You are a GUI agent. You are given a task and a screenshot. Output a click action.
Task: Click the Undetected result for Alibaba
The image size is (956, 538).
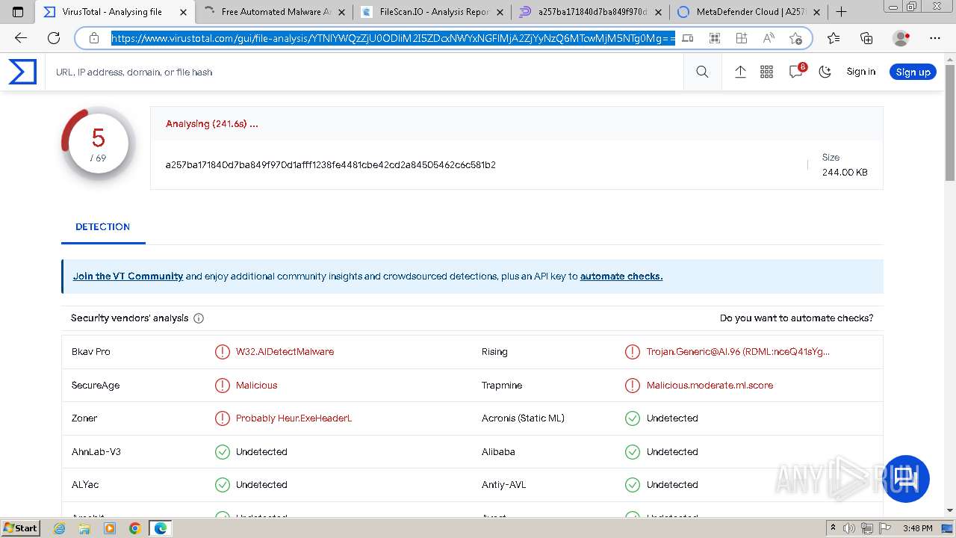pyautogui.click(x=672, y=452)
